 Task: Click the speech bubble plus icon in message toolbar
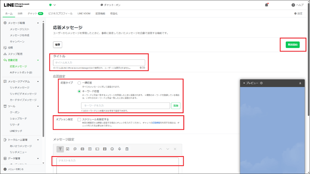coord(75,149)
